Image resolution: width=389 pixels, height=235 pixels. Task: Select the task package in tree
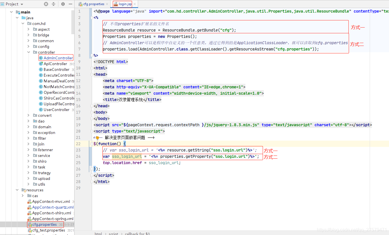coord(42,167)
